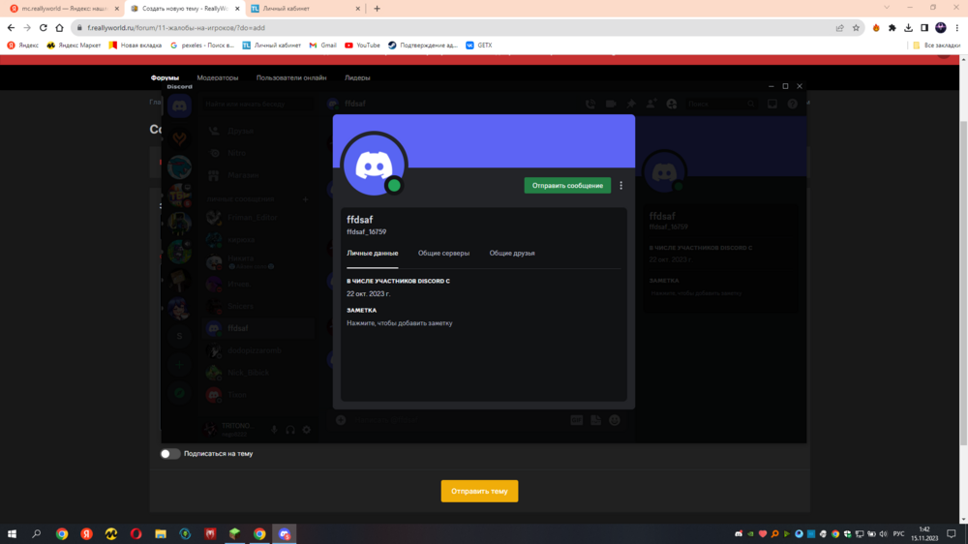
Task: Open the browser home page icon
Action: (x=59, y=28)
